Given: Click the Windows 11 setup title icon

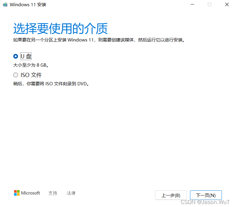Looking at the screenshot, I should pos(5,4).
